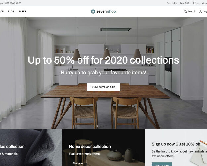Click Exclusive trendy items subtitle

(84, 154)
